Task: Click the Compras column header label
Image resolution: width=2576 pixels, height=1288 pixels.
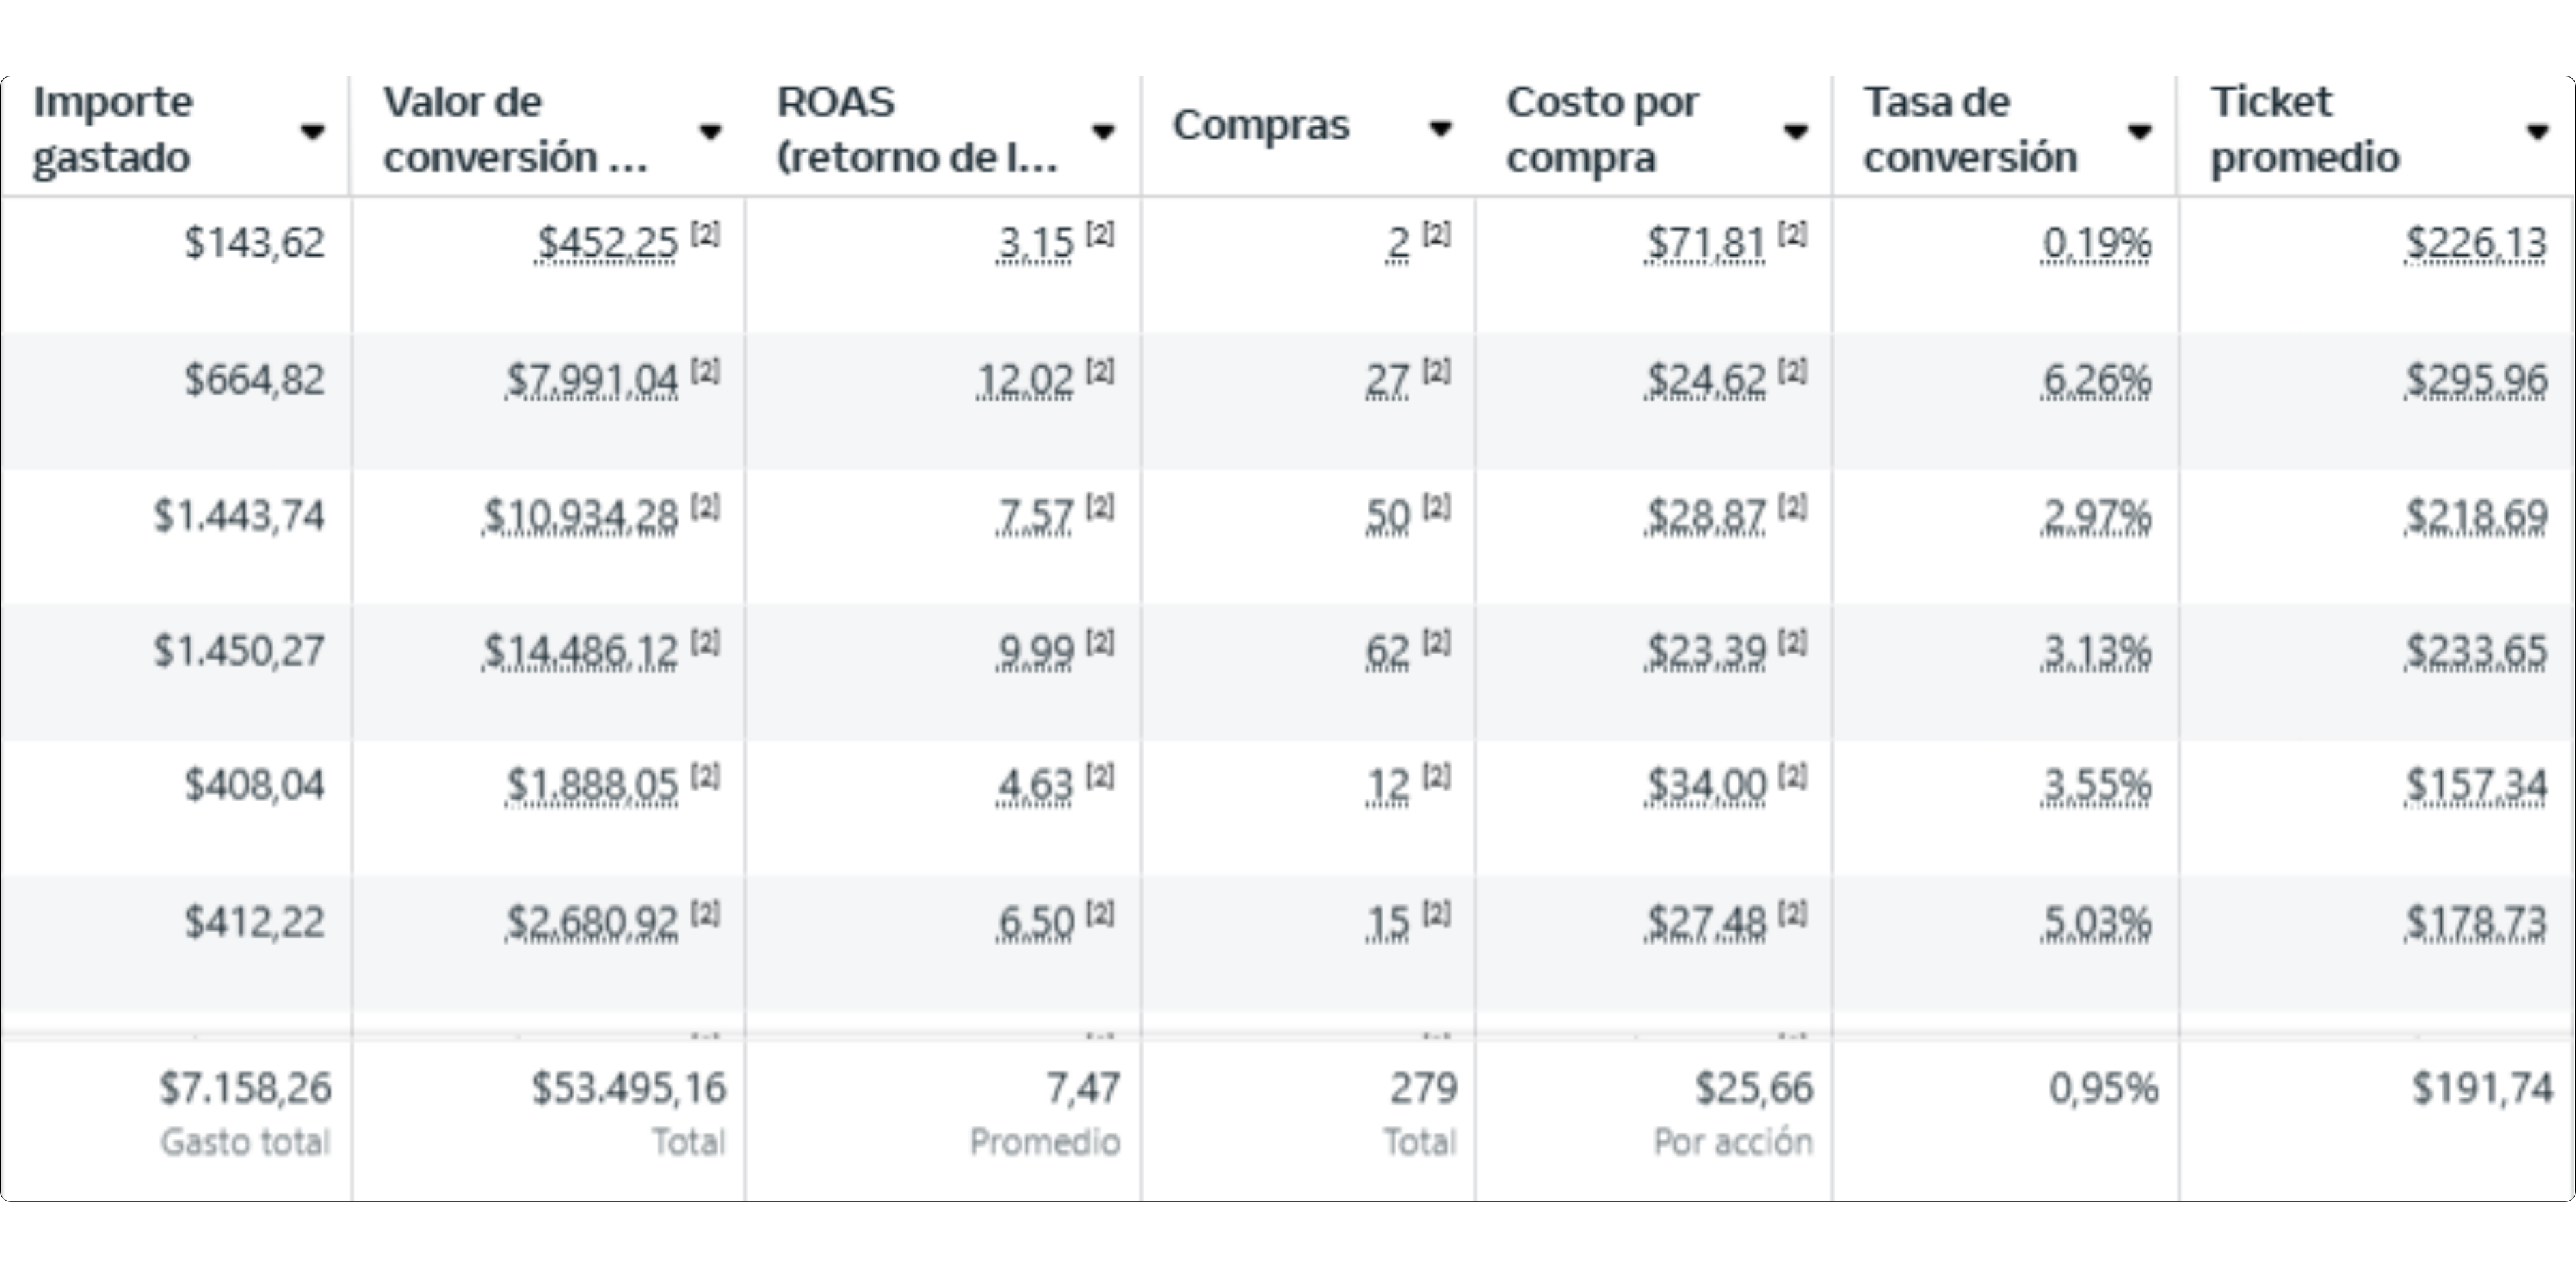Action: click(x=1261, y=127)
